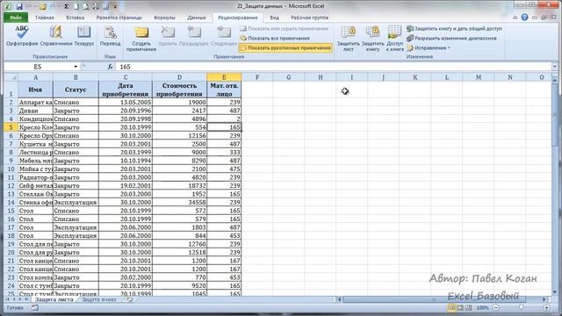Open the Справочники research pane

tap(56, 35)
